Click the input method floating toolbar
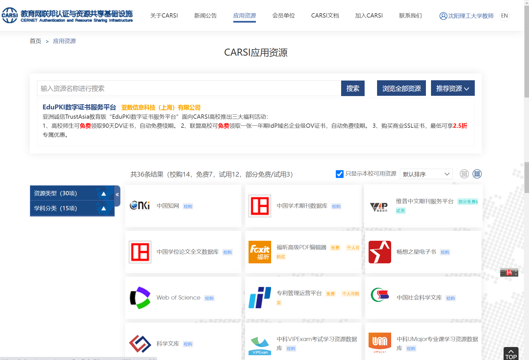 tap(509, 273)
